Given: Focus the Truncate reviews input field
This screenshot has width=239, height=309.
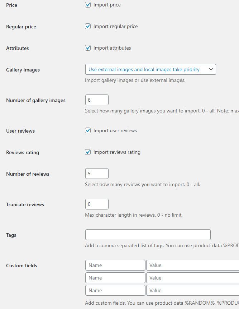Looking at the screenshot, I should pyautogui.click(x=97, y=204).
